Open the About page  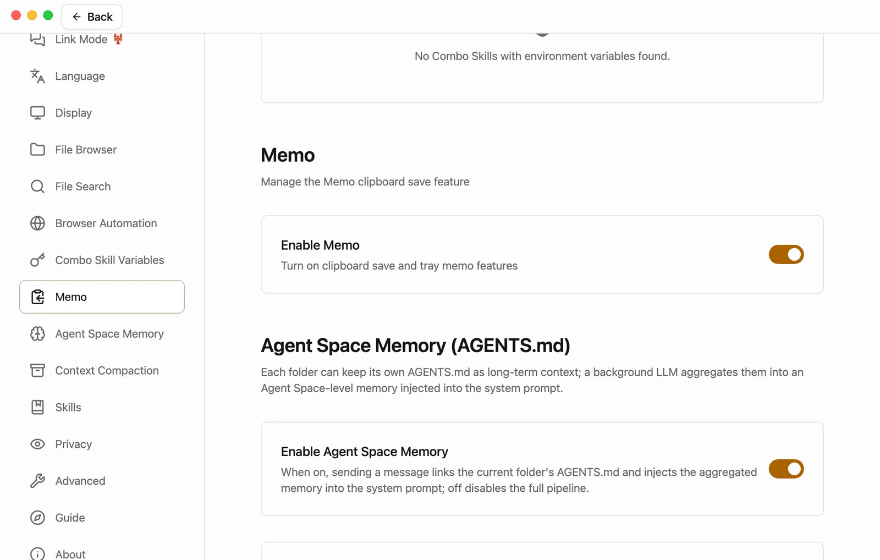pyautogui.click(x=102, y=552)
